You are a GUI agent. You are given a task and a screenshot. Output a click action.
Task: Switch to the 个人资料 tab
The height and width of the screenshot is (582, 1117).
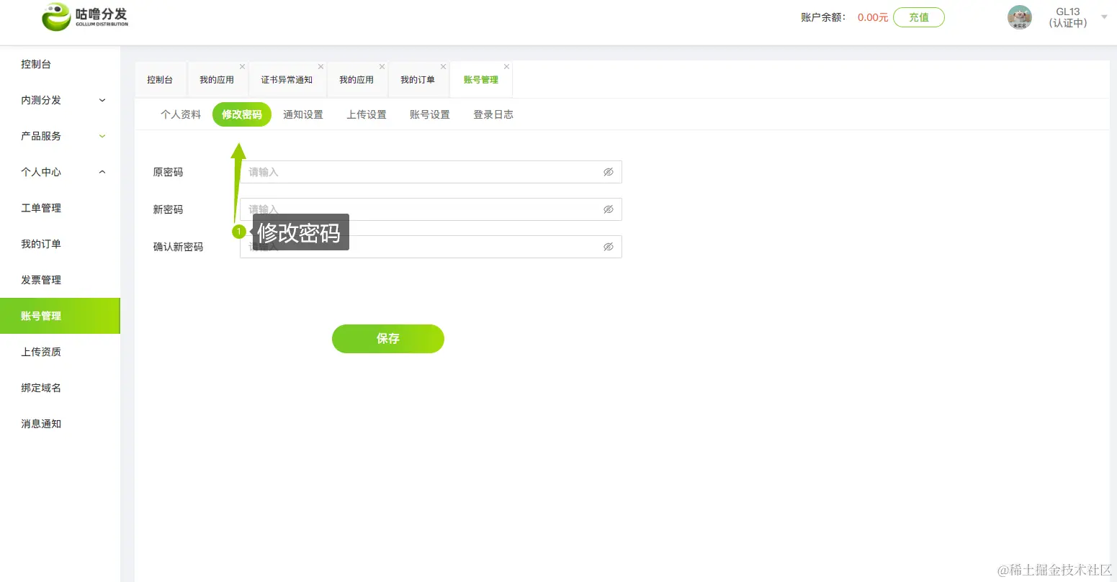[x=180, y=114]
